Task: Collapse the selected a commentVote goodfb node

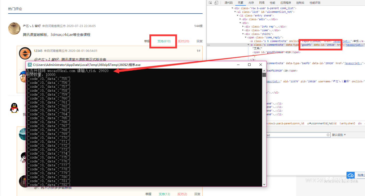Action: [x=248, y=45]
